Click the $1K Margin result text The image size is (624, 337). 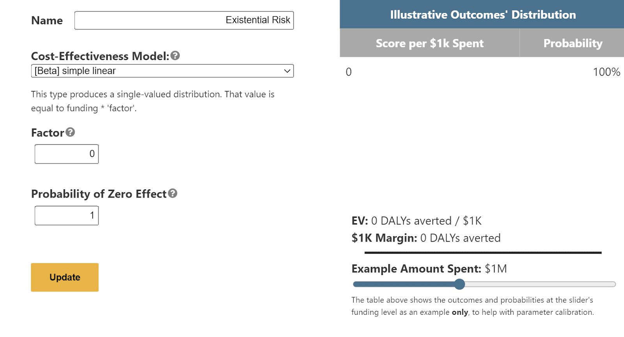point(426,238)
